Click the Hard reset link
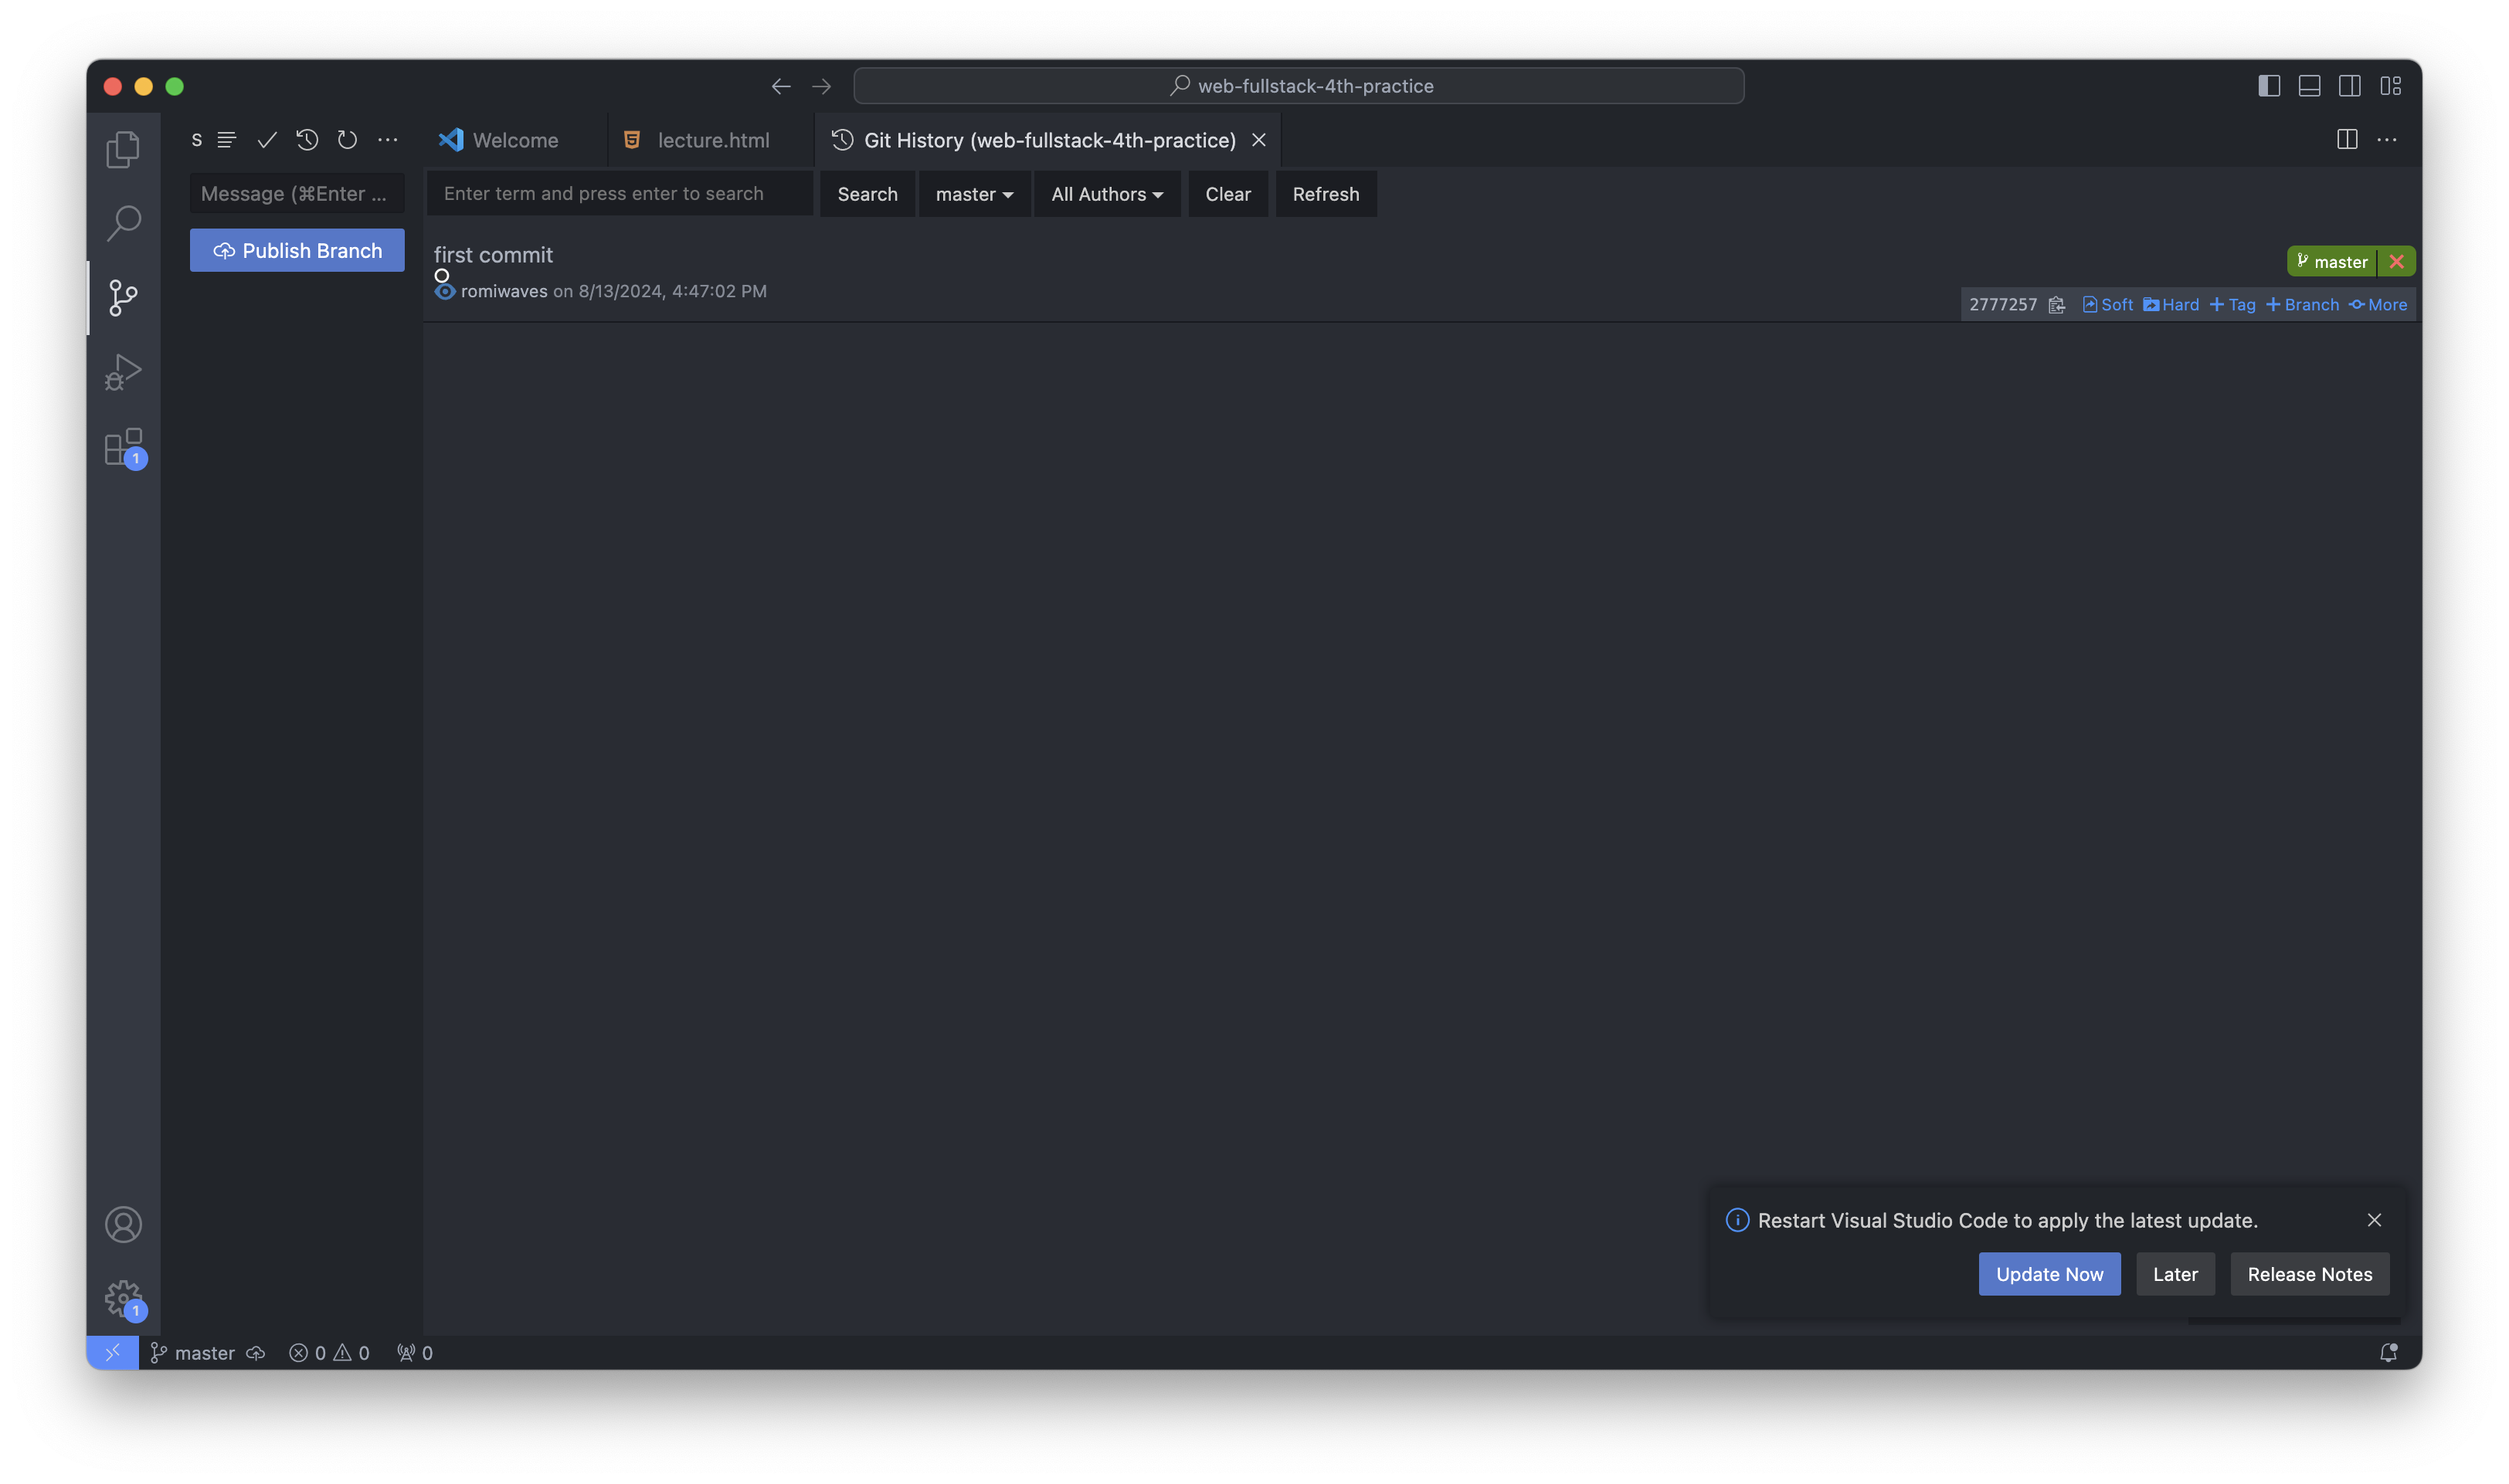The height and width of the screenshot is (1484, 2509). pyautogui.click(x=2171, y=305)
